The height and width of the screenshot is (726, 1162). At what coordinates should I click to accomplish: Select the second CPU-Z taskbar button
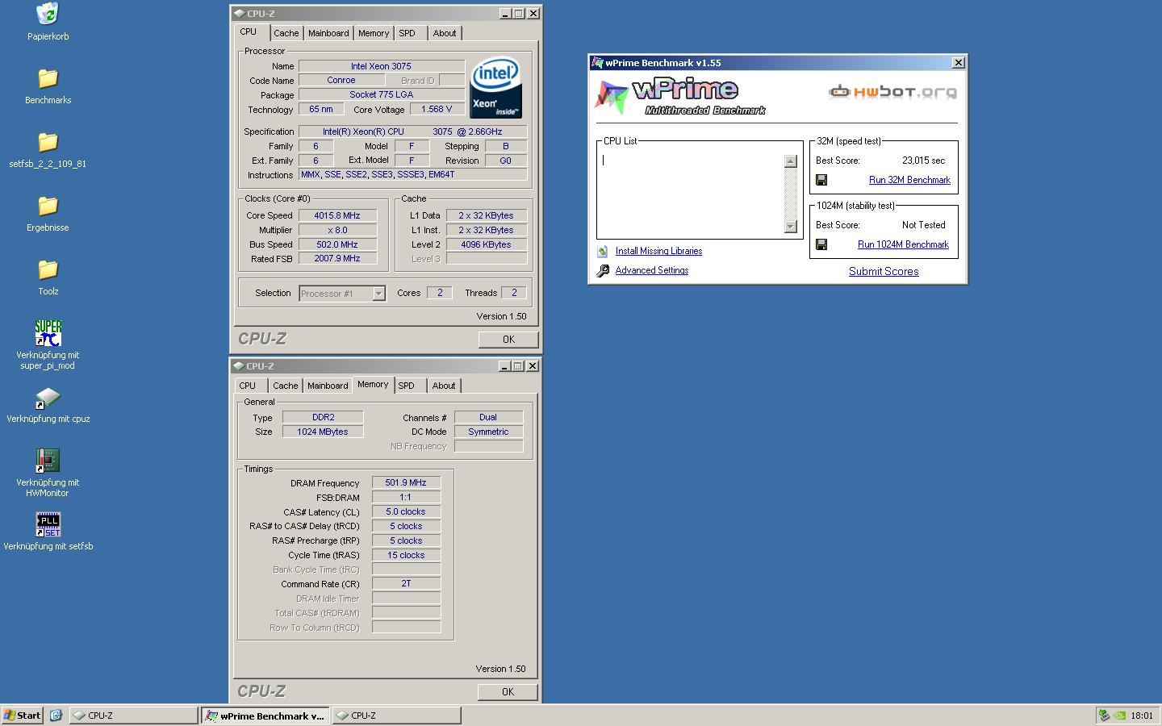coord(396,716)
